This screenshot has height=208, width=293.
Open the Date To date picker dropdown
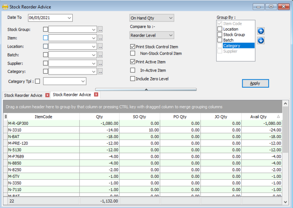tap(69, 18)
